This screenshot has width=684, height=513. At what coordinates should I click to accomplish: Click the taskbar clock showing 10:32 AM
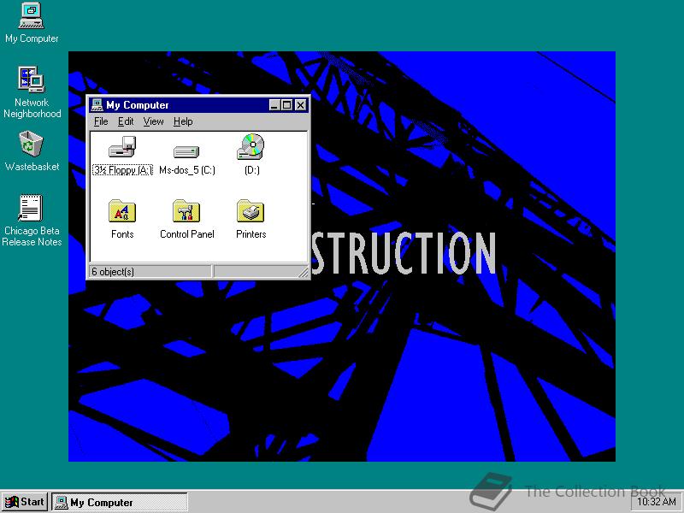tap(656, 502)
